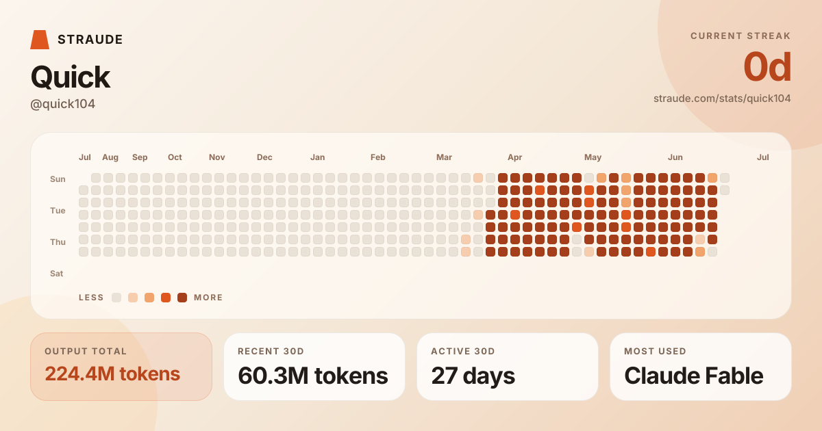Select the bright orange legend swatch
The height and width of the screenshot is (431, 822).
(166, 298)
